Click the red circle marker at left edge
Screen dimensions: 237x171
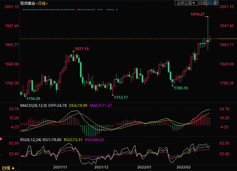(x=1, y=139)
